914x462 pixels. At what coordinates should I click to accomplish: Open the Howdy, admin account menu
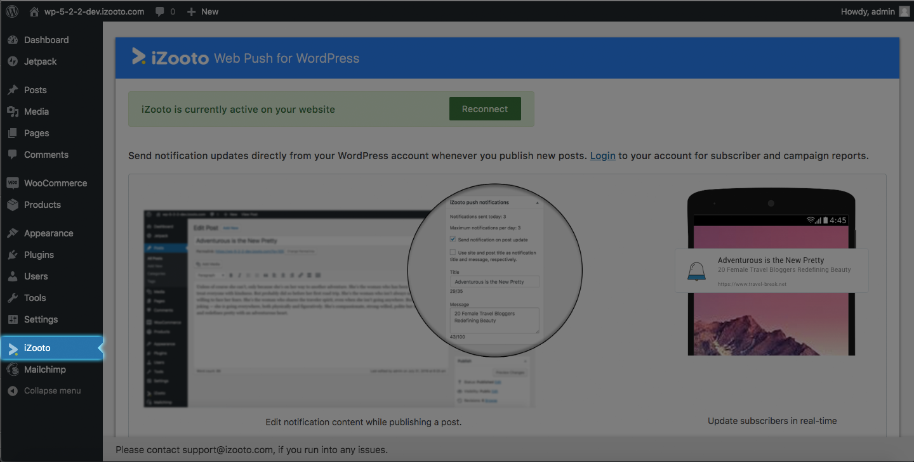point(875,11)
